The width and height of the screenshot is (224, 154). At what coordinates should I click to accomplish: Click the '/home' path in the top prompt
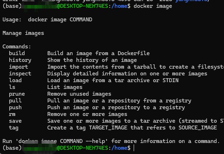pos(119,6)
